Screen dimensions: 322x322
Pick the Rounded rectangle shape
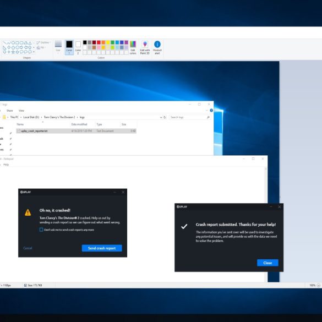point(21,43)
